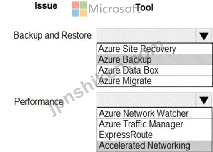Click the yellow square of Microsoft logo
213x152 pixels.
83,13
